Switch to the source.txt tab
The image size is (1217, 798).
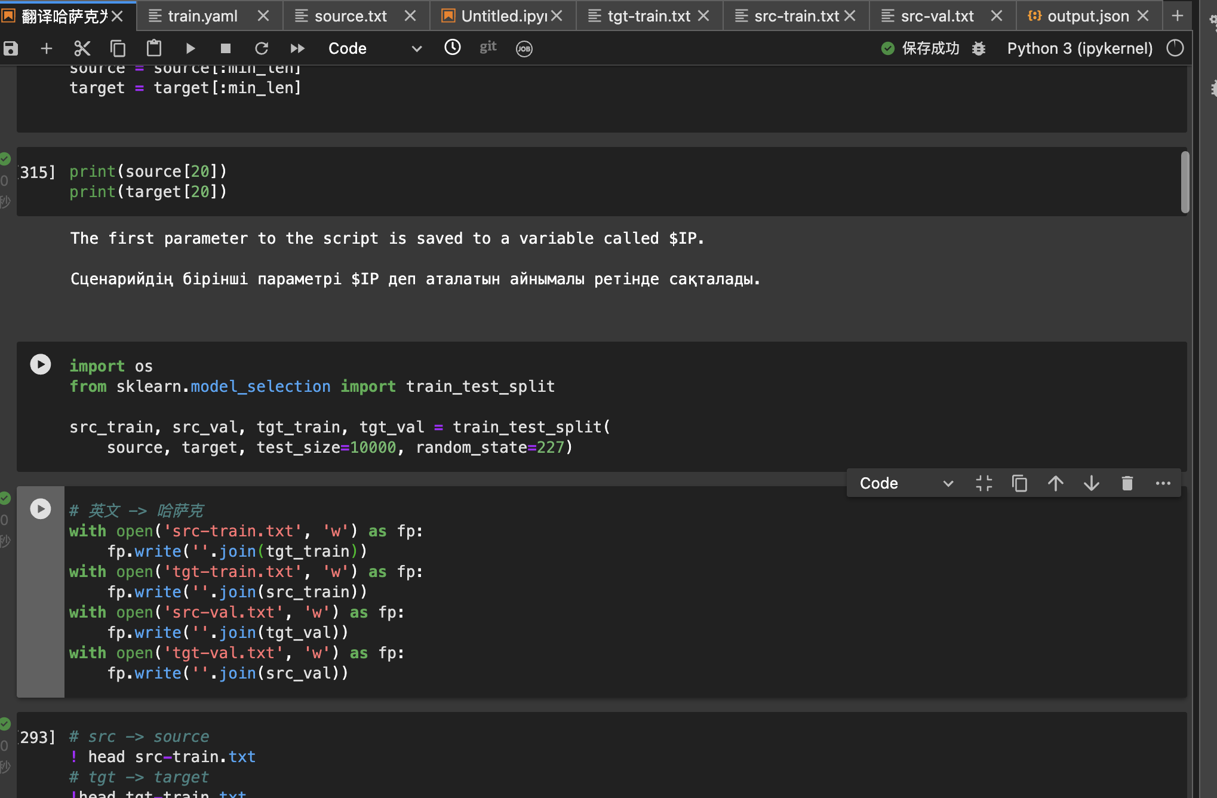[351, 16]
